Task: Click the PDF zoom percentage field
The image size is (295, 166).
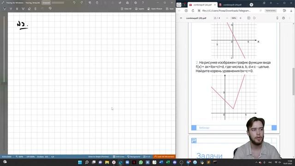Action: coord(234,18)
